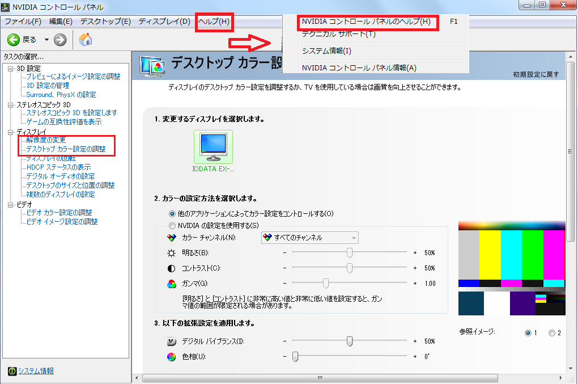Viewport: 578px width, 384px height.
Task: Click the vertical scrollbar up arrow
Action: pos(571,57)
